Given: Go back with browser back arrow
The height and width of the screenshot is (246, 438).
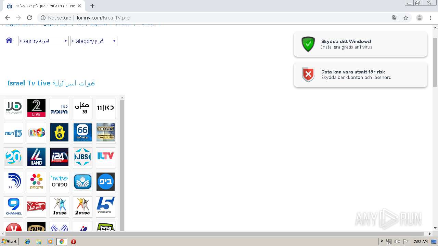Looking at the screenshot, I should click(8, 18).
